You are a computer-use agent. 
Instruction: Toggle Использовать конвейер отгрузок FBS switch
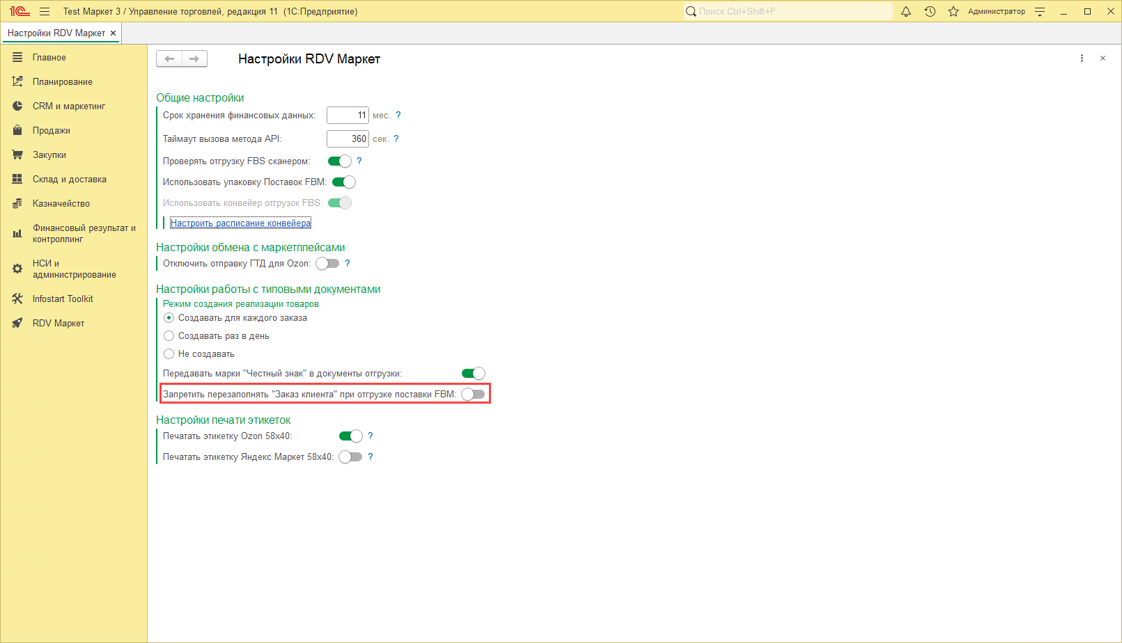click(x=340, y=203)
